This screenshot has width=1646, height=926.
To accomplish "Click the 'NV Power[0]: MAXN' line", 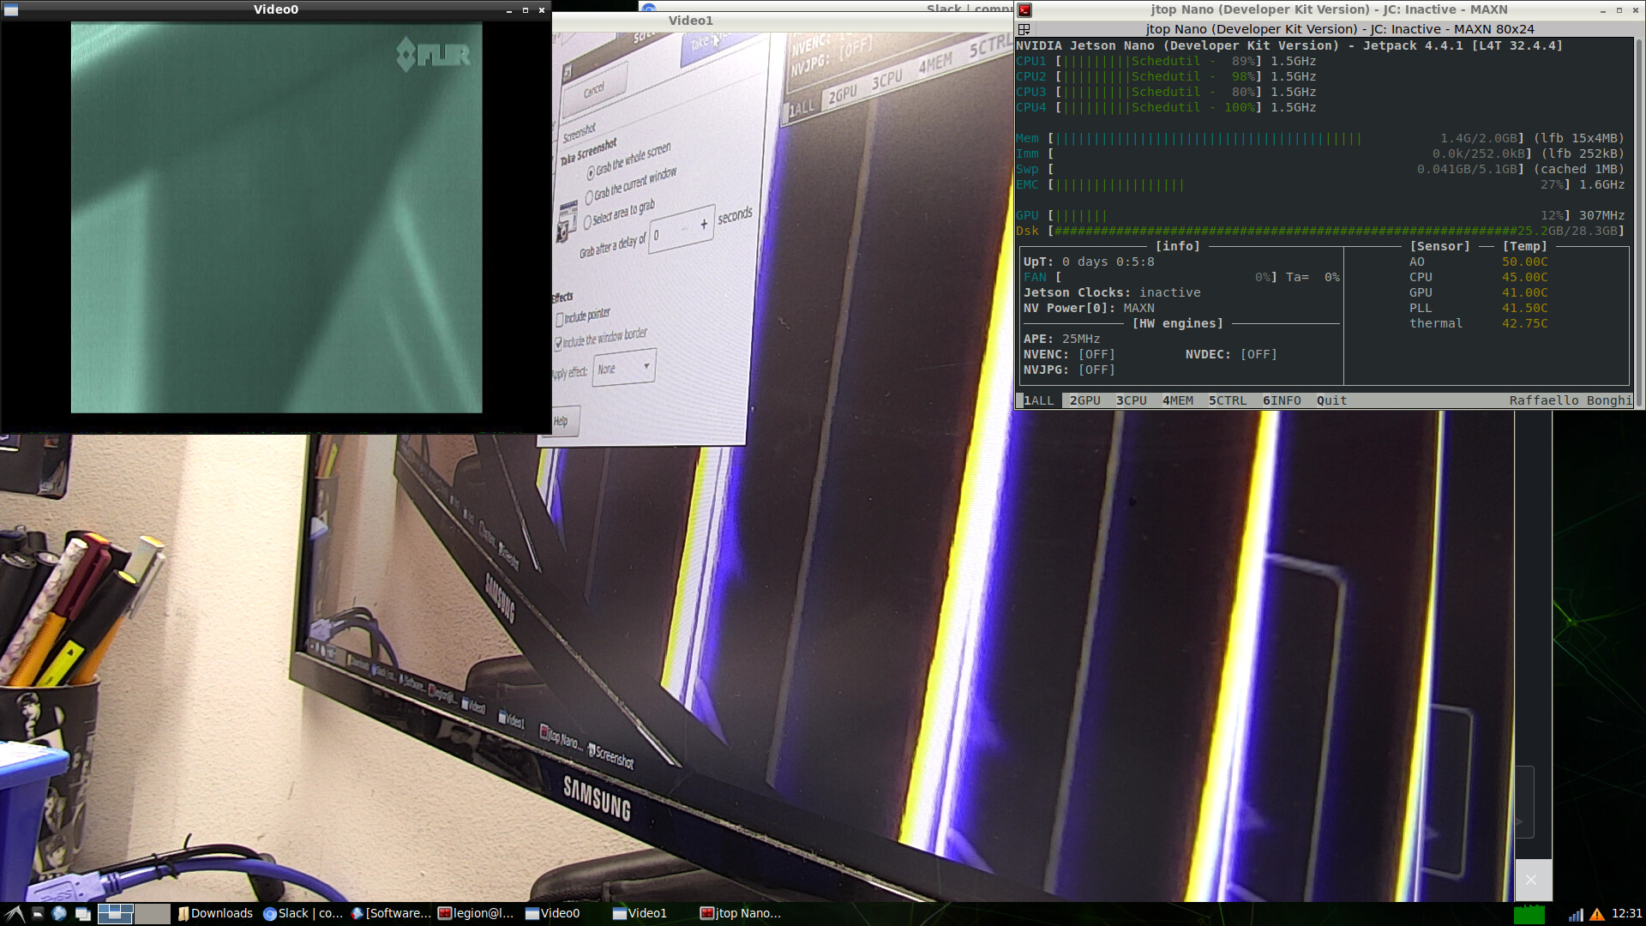I will (x=1089, y=309).
